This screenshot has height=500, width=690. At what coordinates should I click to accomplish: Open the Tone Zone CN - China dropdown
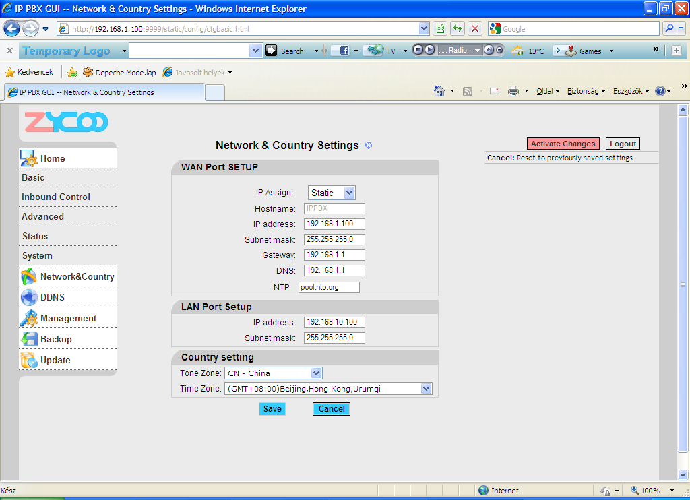[274, 373]
